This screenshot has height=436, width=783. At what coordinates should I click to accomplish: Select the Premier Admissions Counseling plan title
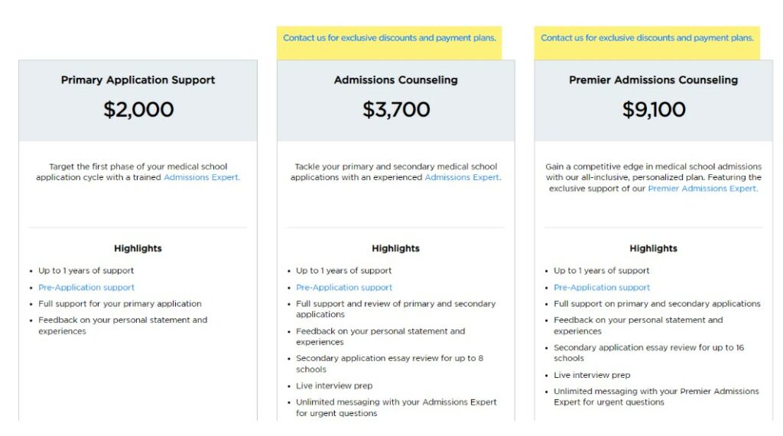point(653,80)
